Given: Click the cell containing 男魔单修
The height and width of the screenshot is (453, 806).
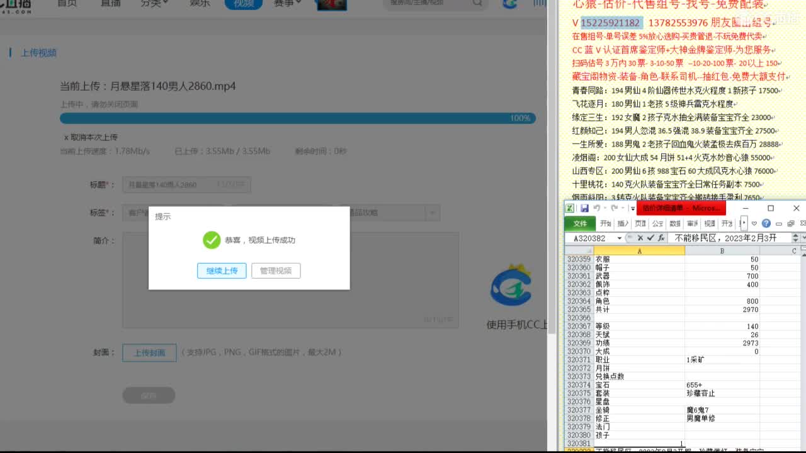Looking at the screenshot, I should [x=722, y=418].
